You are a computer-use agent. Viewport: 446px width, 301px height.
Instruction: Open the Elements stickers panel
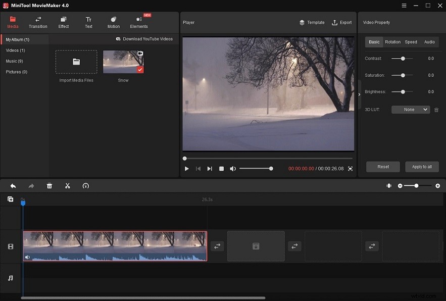(139, 22)
